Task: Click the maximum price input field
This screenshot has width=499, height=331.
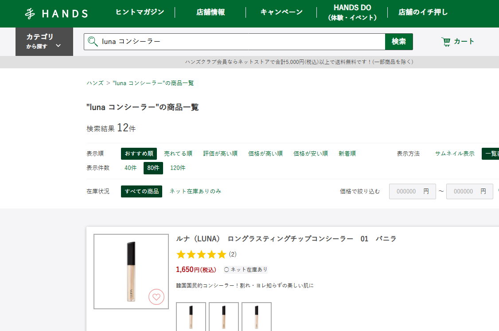Action: pyautogui.click(x=470, y=192)
